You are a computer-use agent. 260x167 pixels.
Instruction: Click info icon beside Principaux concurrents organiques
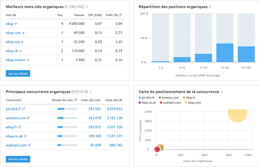[x=91, y=92]
